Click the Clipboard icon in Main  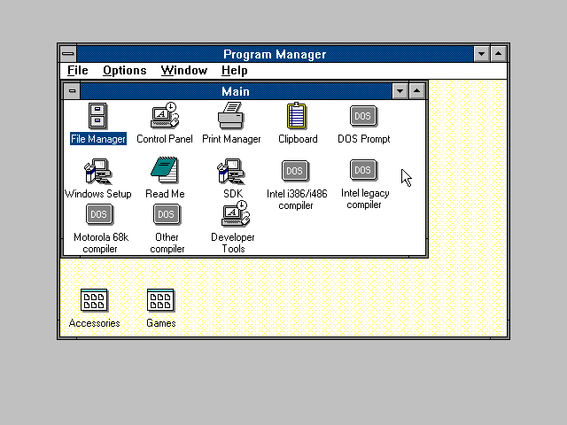(x=297, y=116)
